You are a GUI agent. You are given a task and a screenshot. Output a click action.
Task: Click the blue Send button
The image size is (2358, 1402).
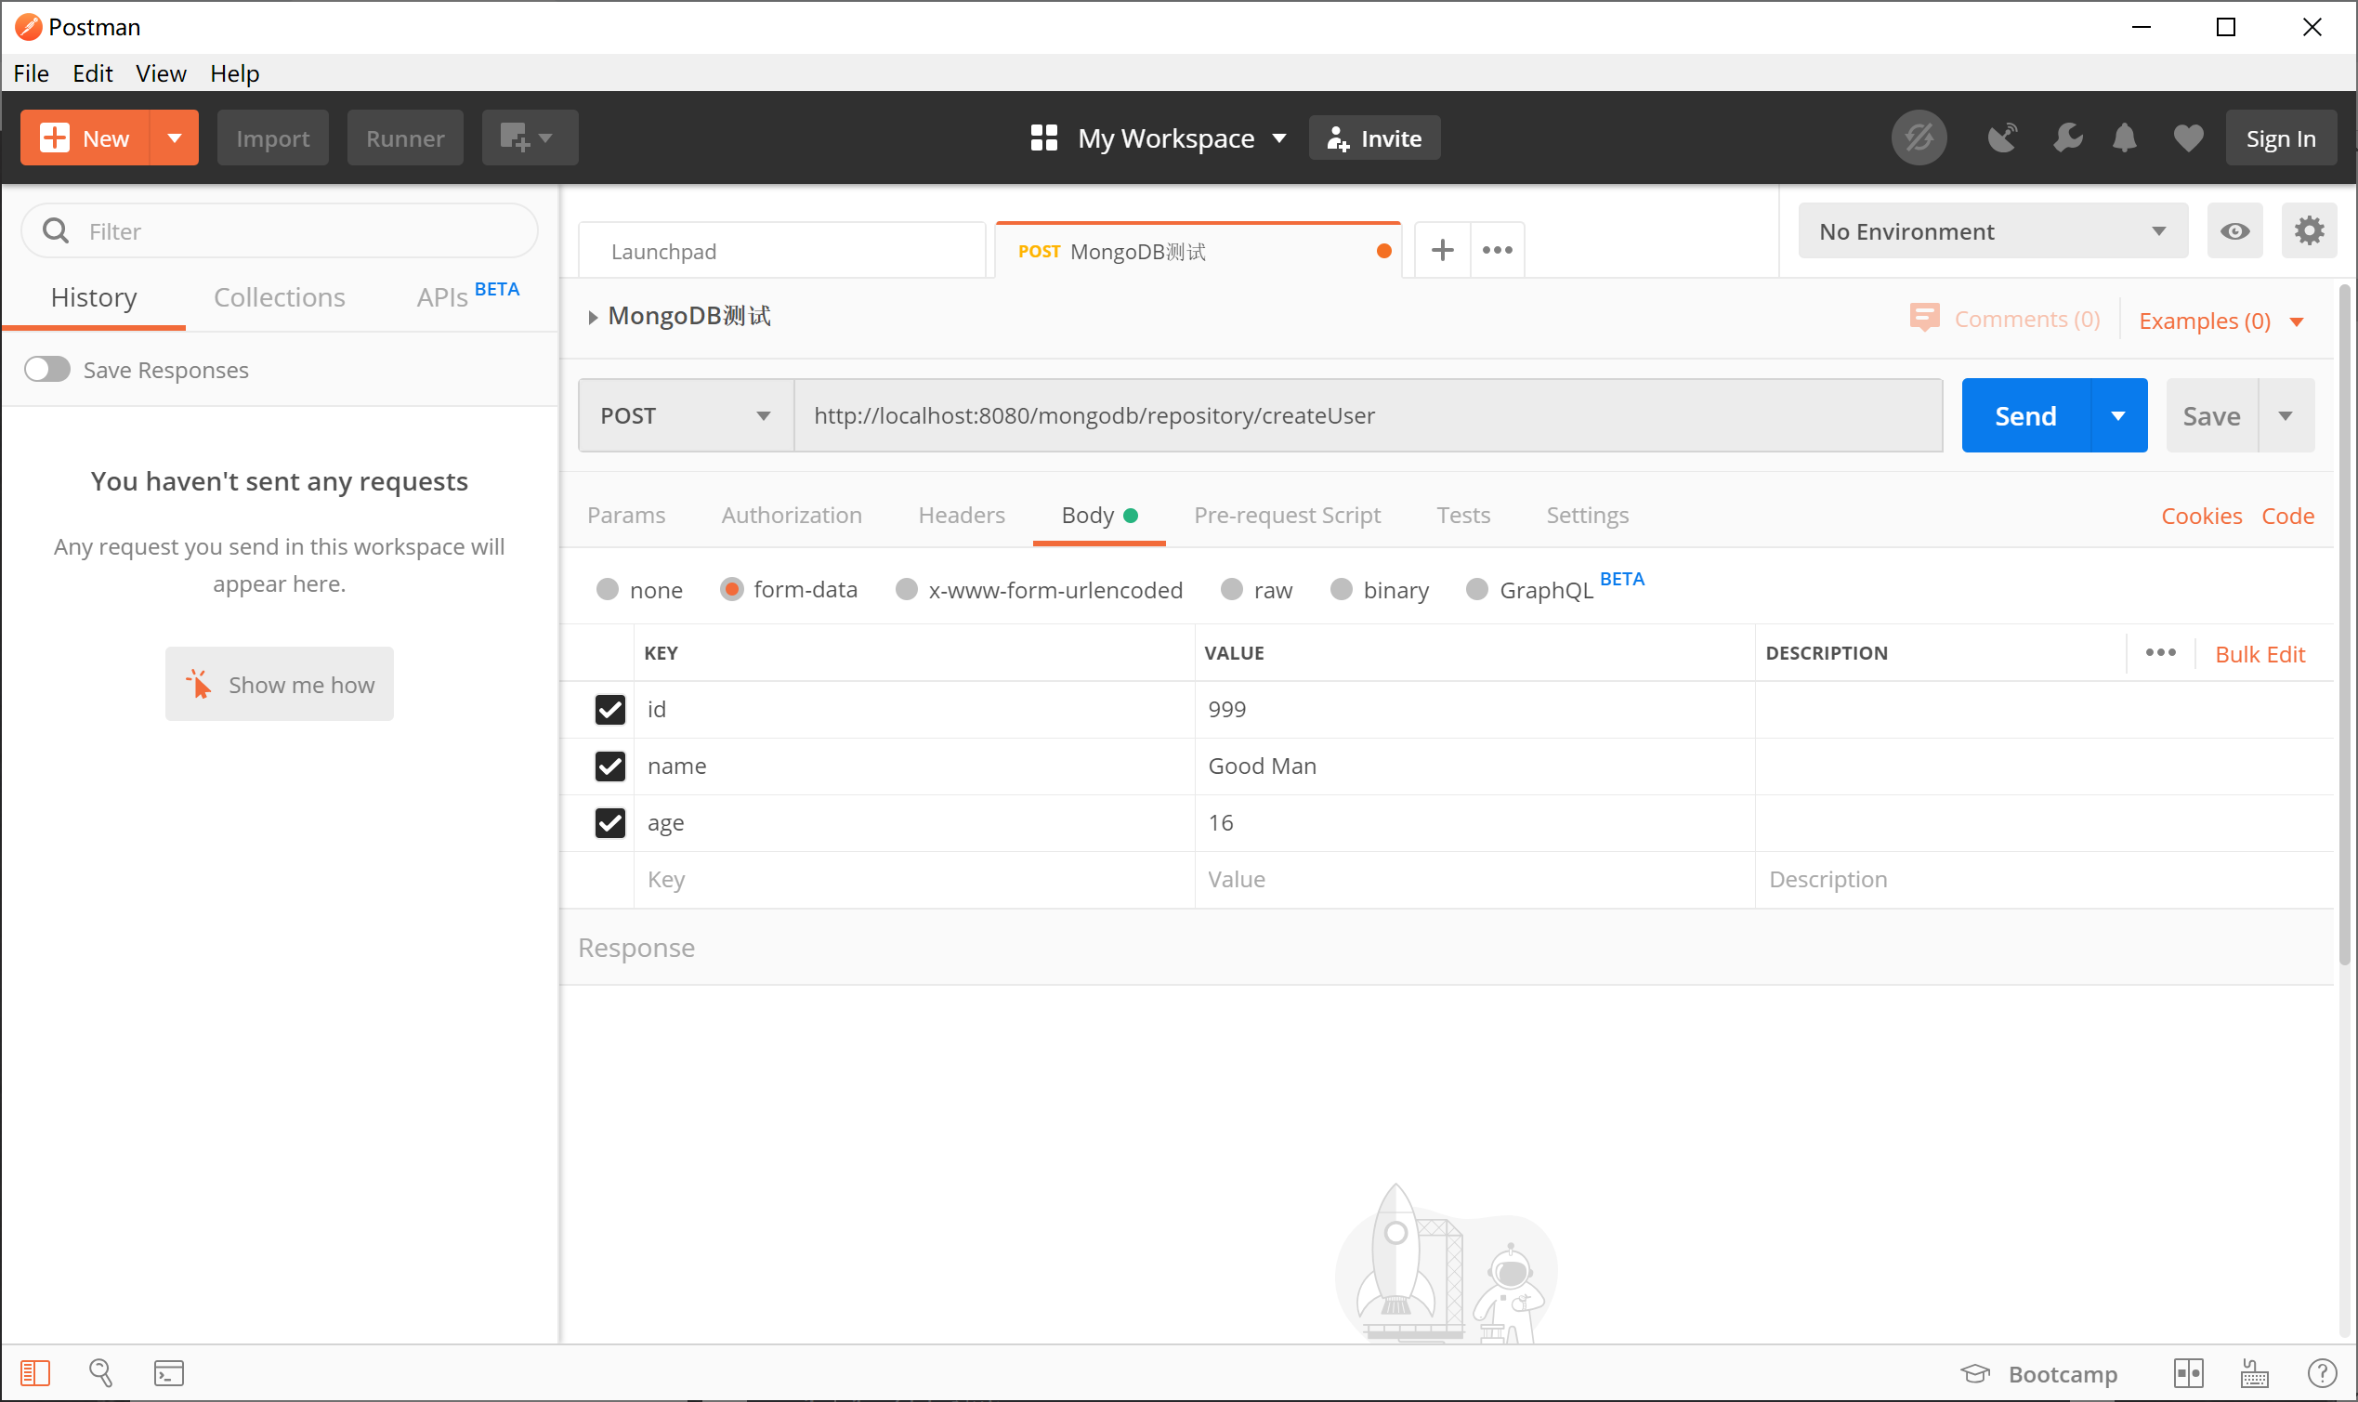(2024, 415)
